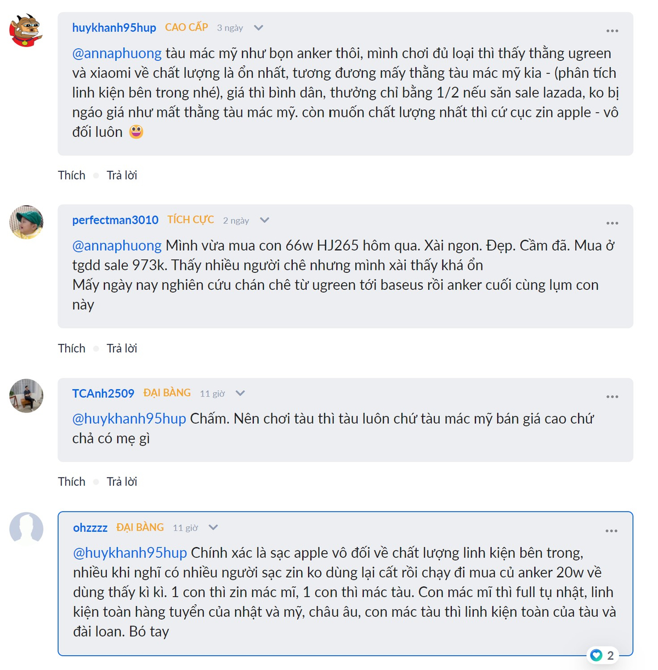Open perfectman3010's avatar picture
The width and height of the screenshot is (658, 670).
[26, 222]
